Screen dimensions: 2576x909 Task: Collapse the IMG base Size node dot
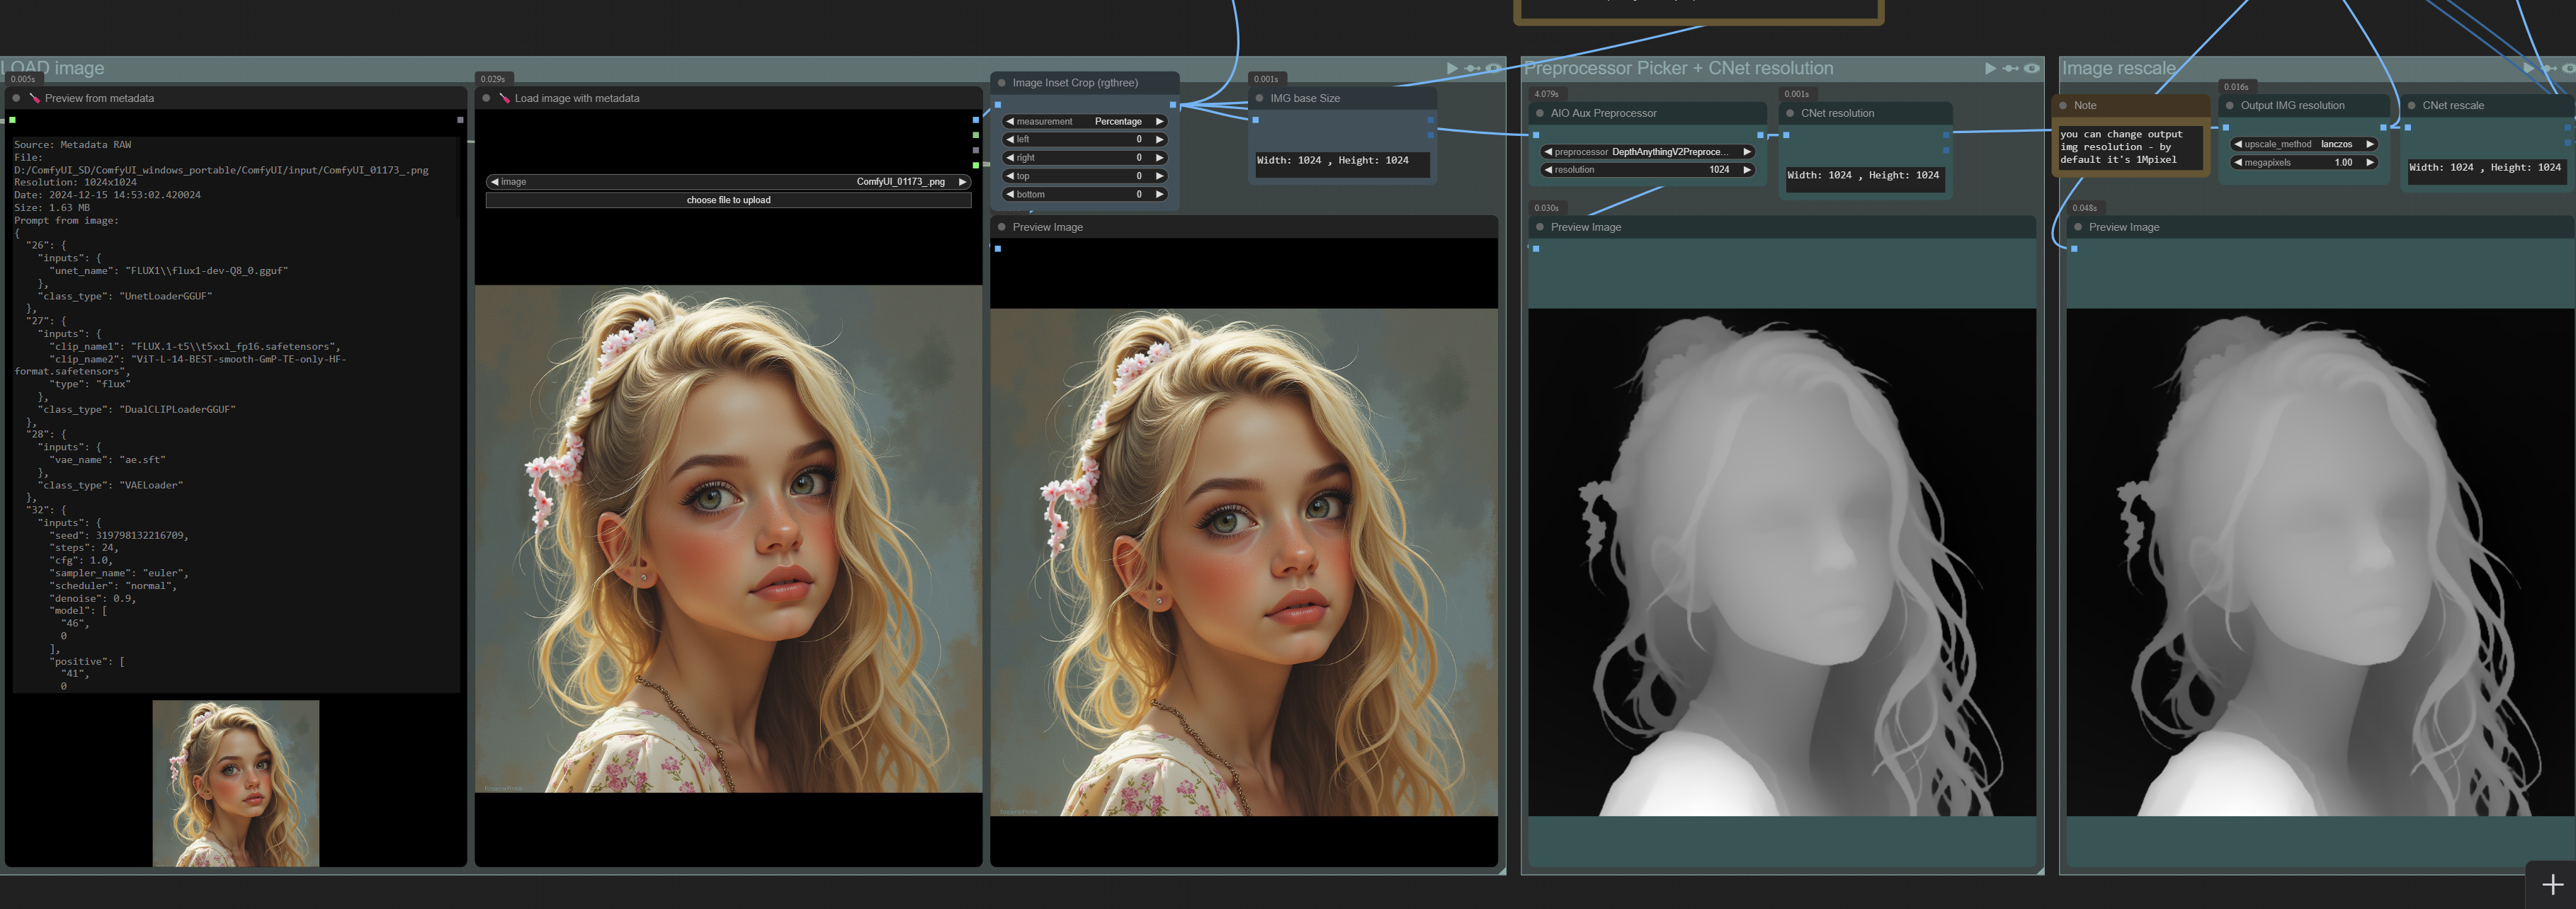tap(1259, 98)
